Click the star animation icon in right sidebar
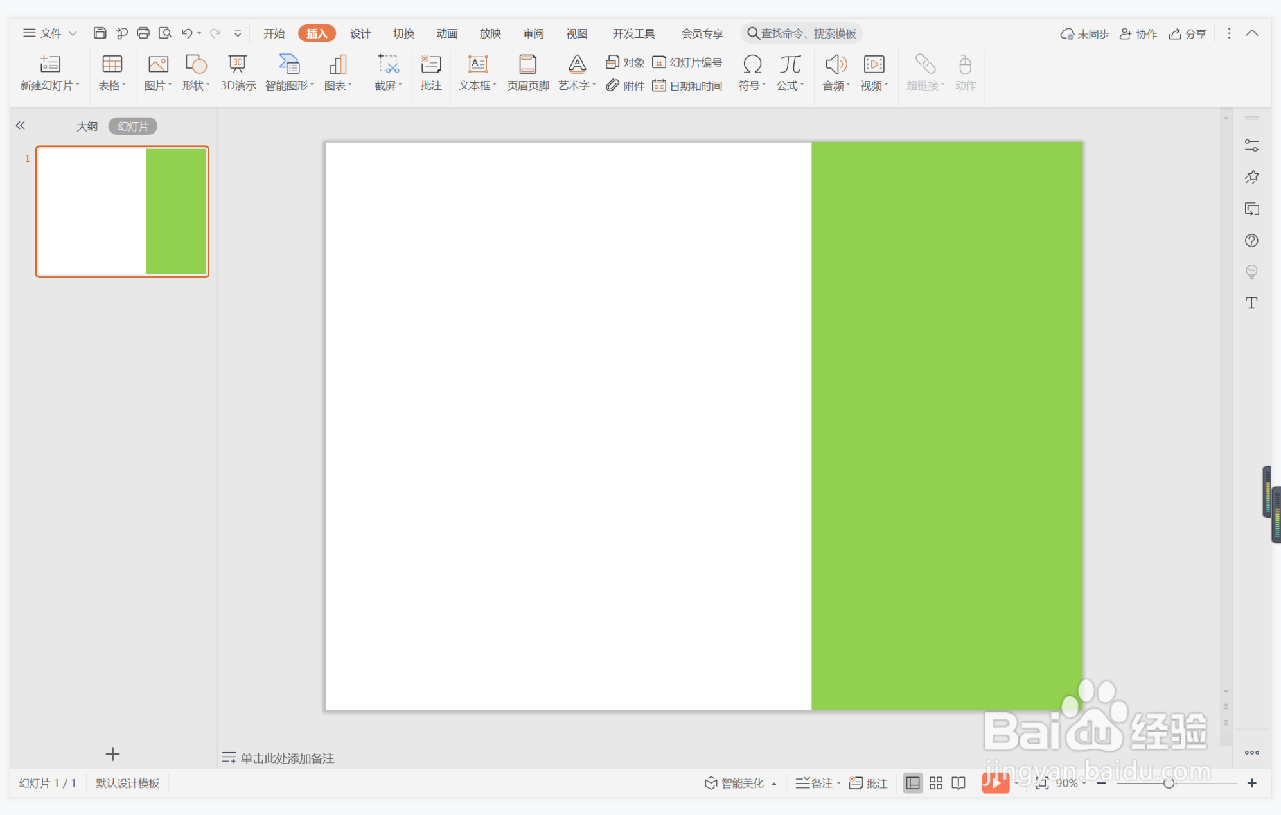The image size is (1281, 815). tap(1251, 177)
